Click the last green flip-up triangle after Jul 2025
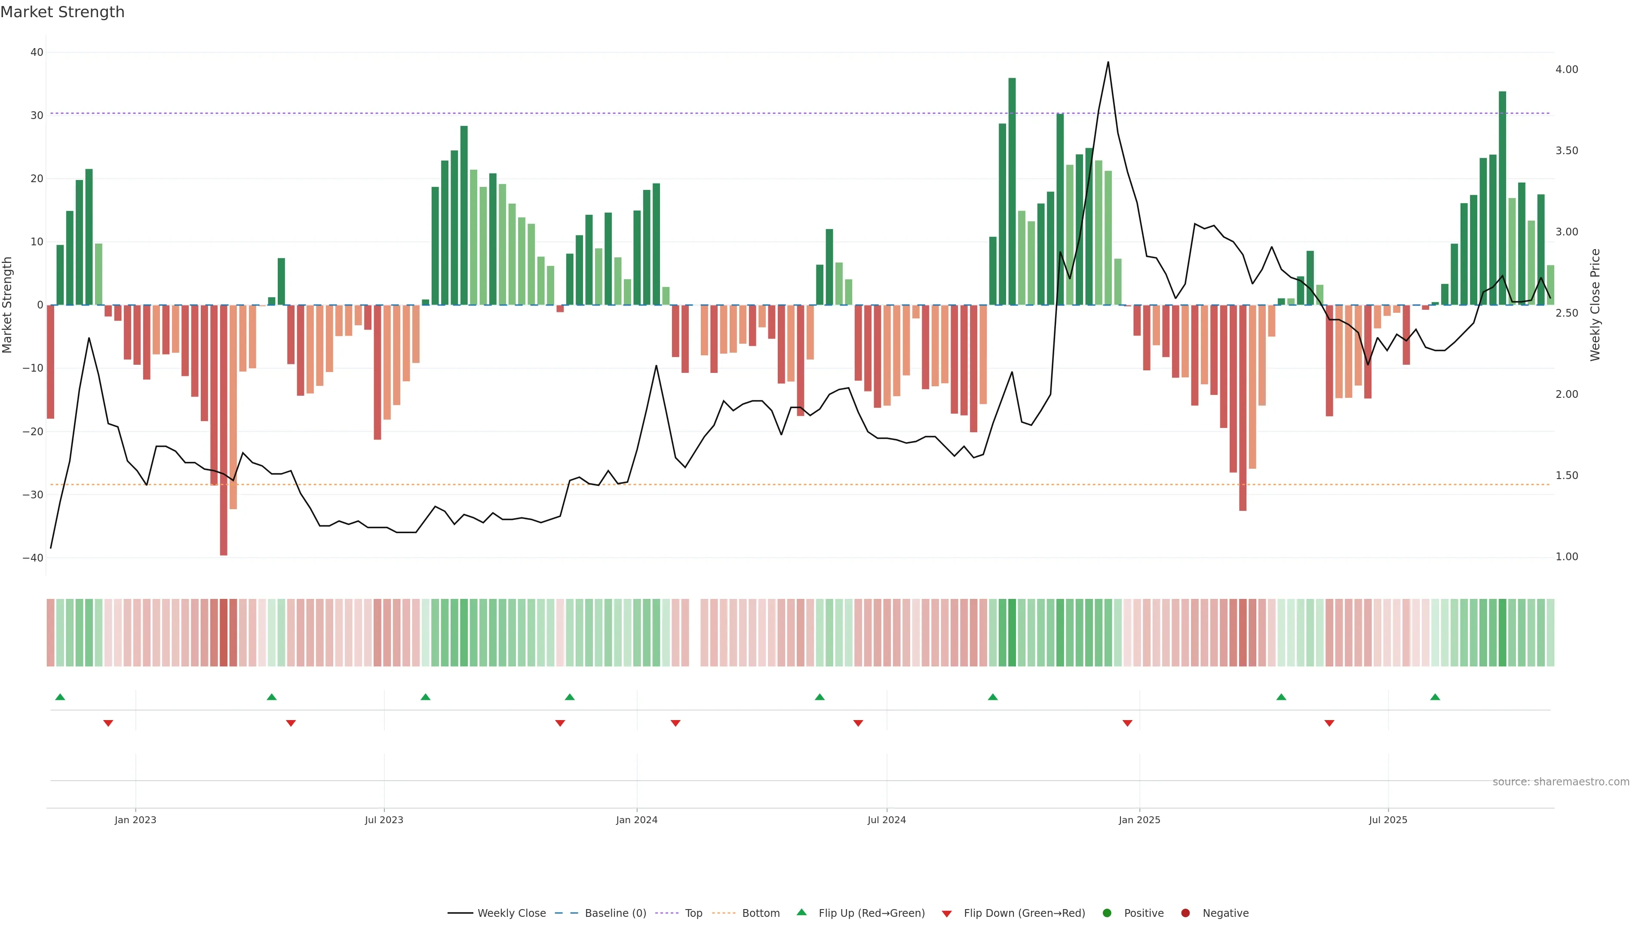Viewport: 1651px width, 928px height. coord(1435,697)
